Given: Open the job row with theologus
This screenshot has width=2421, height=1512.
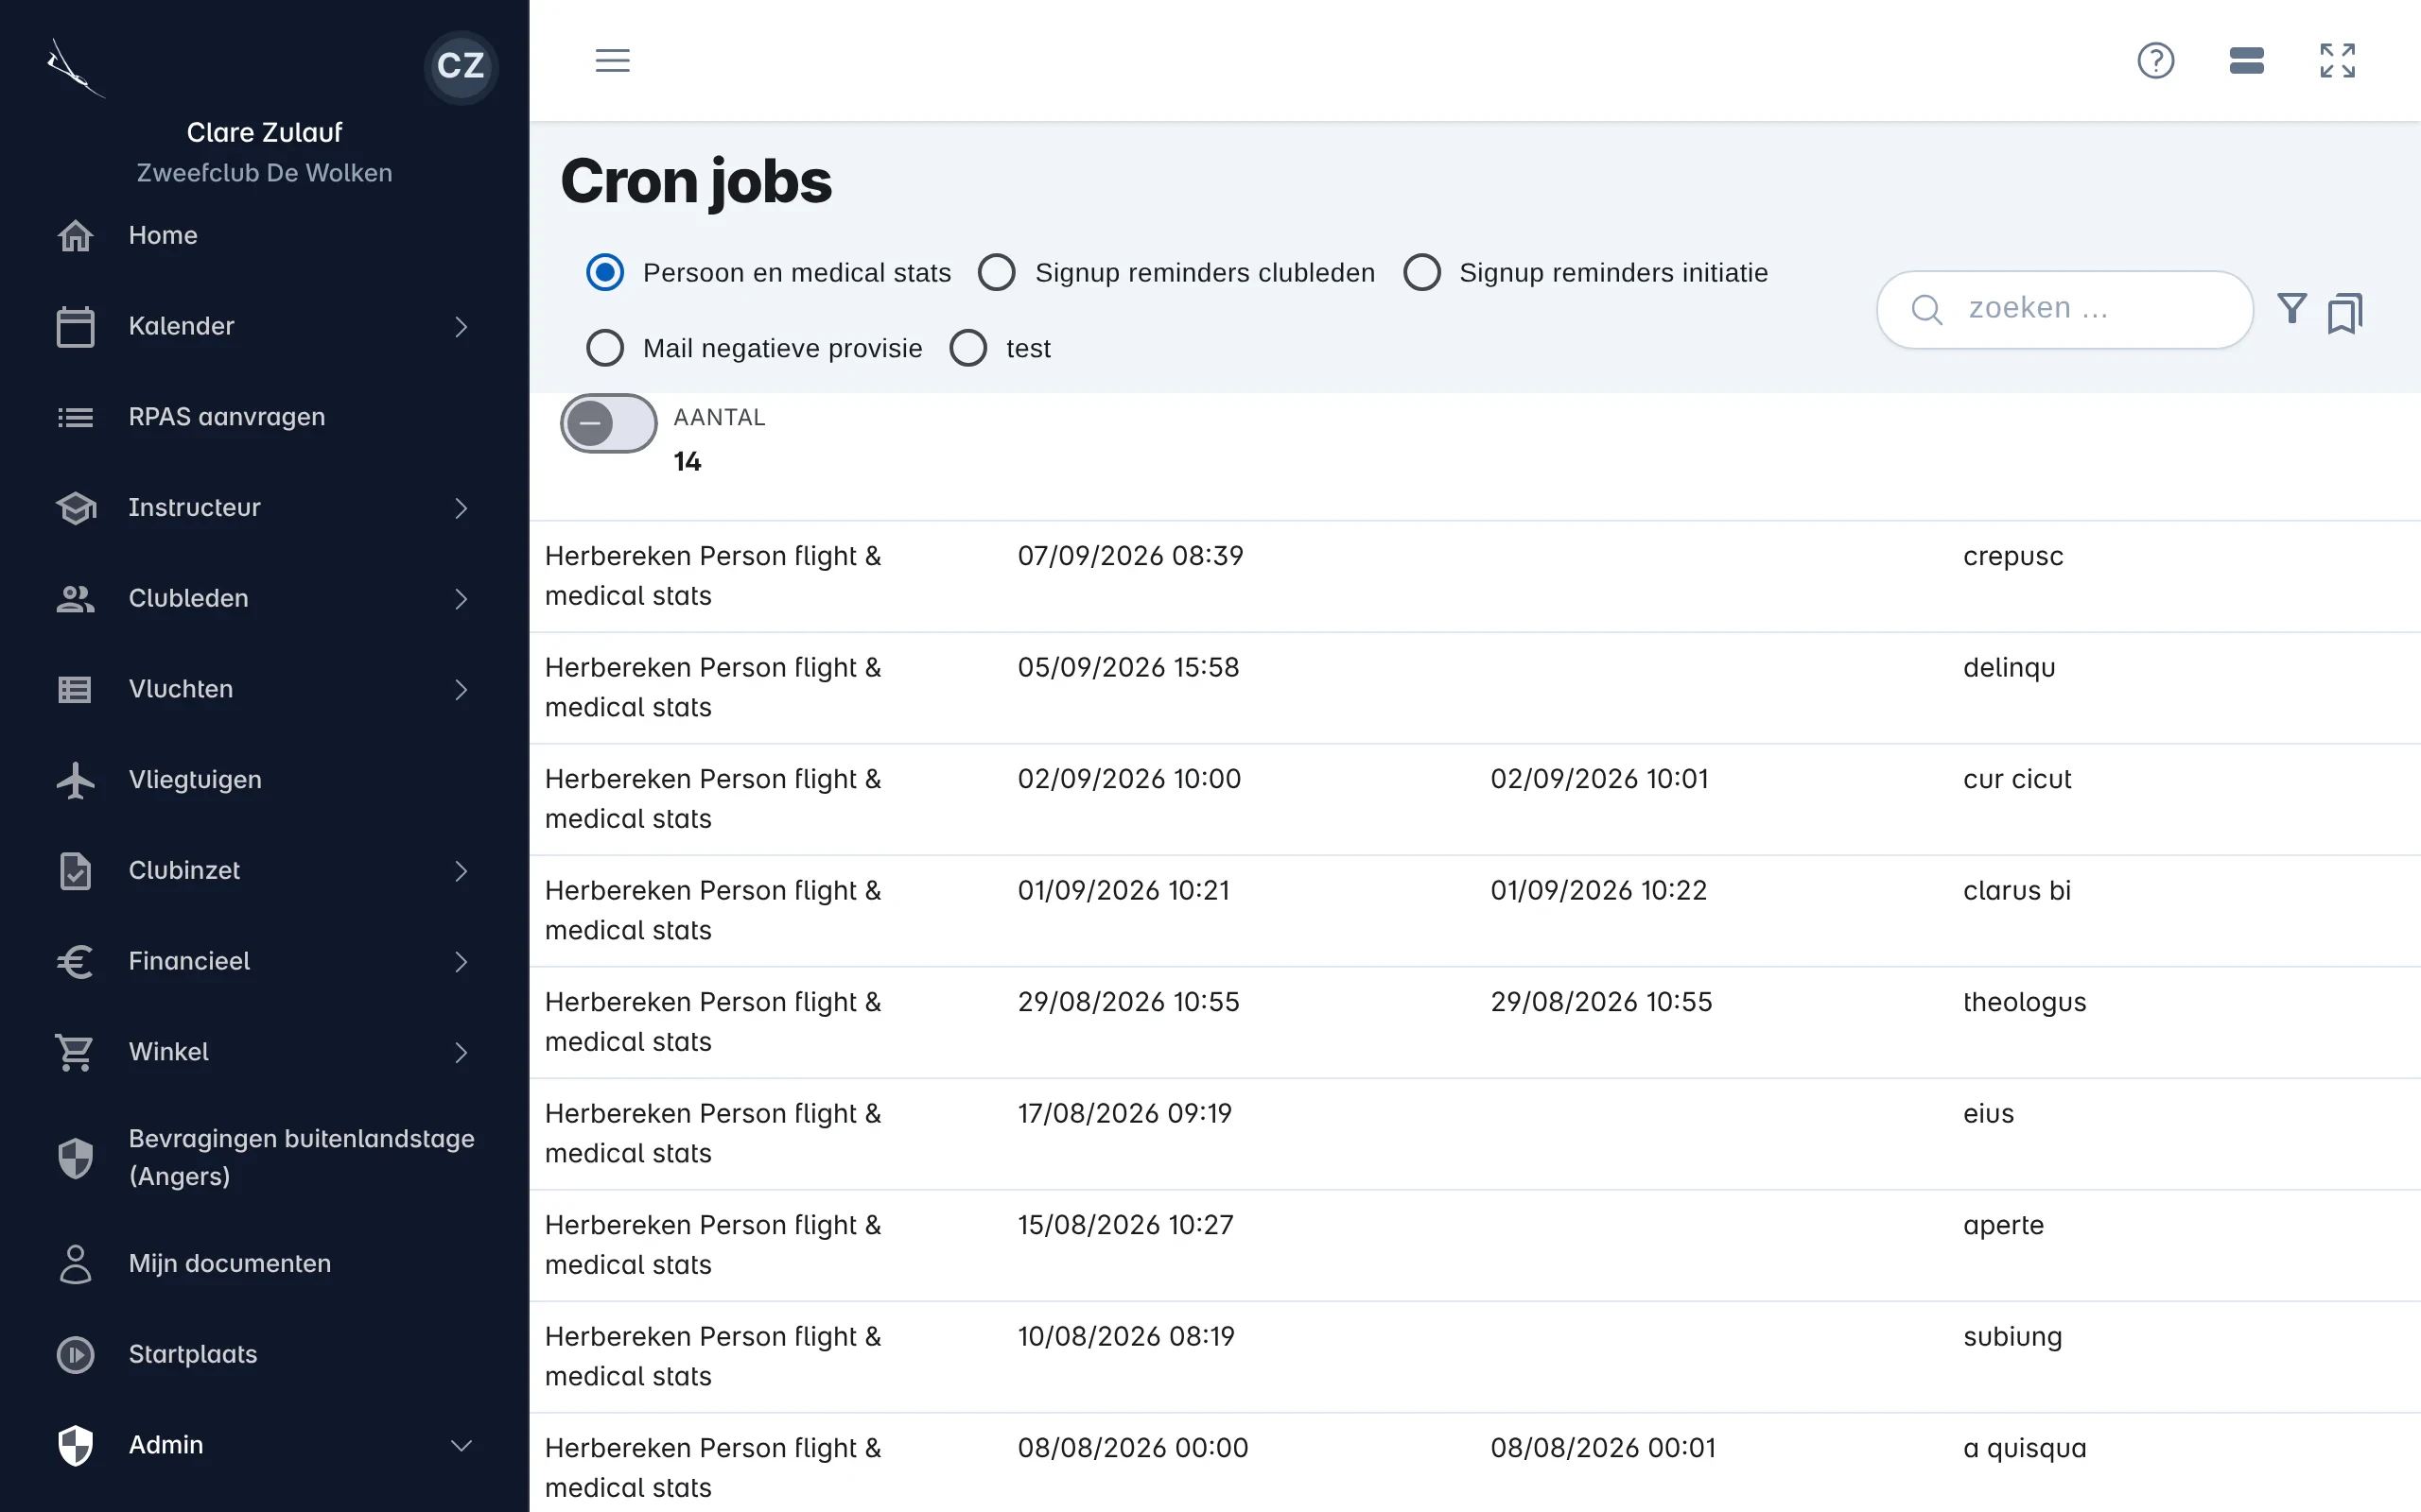Looking at the screenshot, I should coord(1474,1023).
